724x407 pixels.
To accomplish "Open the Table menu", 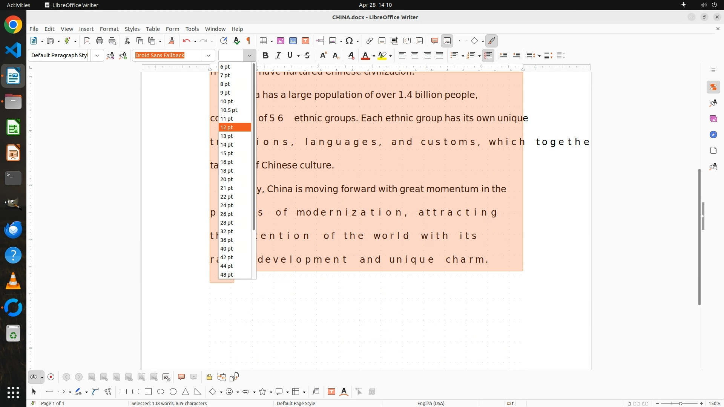I will click(153, 29).
